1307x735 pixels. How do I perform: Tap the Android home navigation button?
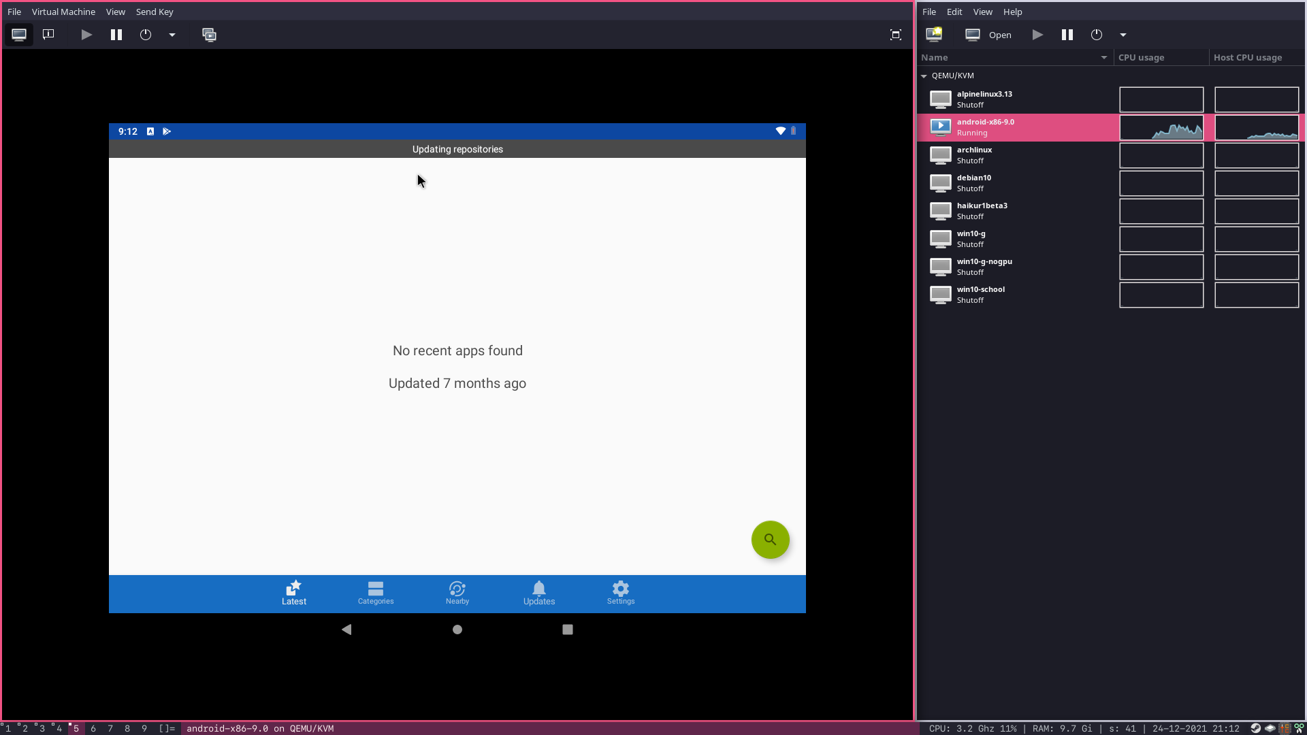[457, 630]
